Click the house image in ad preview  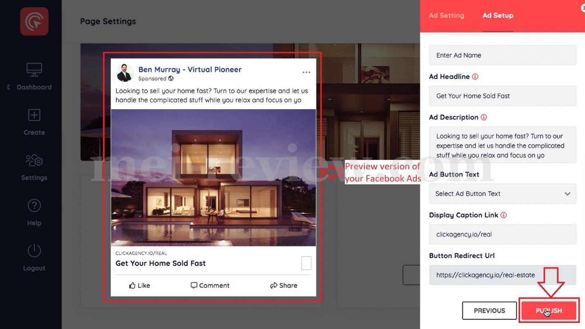click(x=213, y=177)
